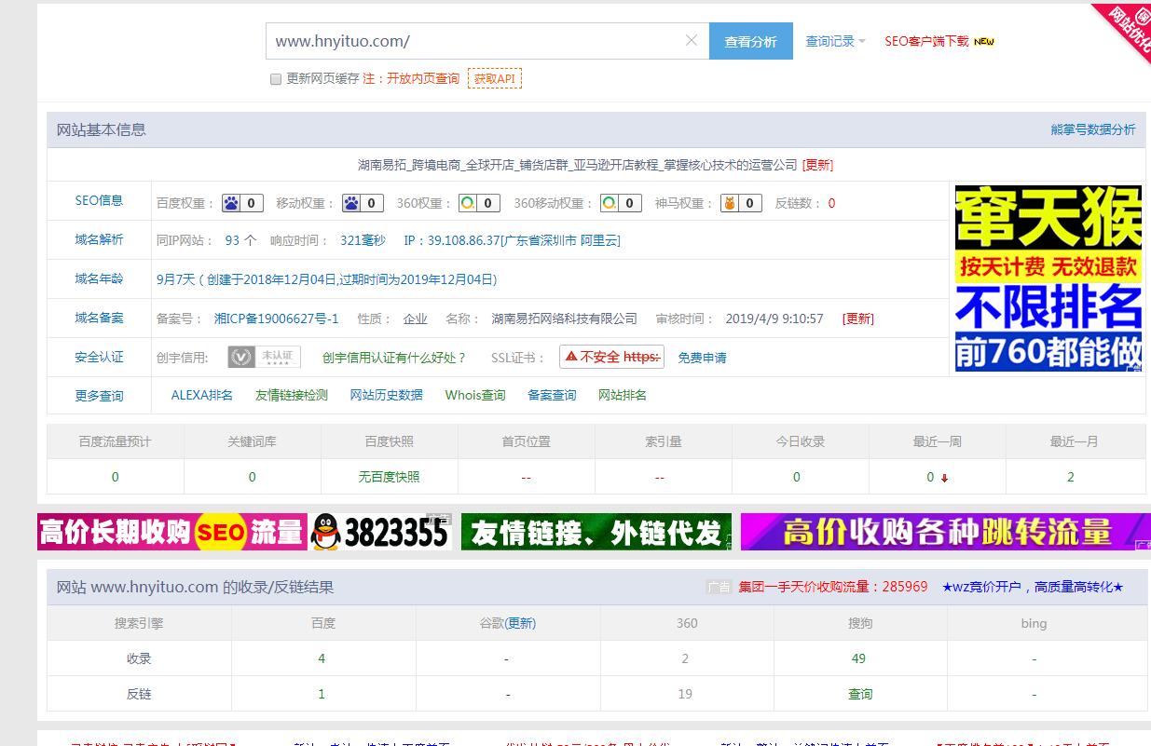Click the 奞天猴 advertisement image
1151x746 pixels.
click(1048, 278)
